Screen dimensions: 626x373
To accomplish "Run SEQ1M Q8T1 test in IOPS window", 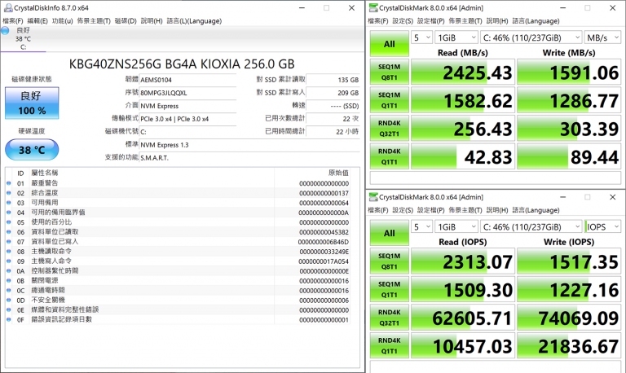I will 390,261.
